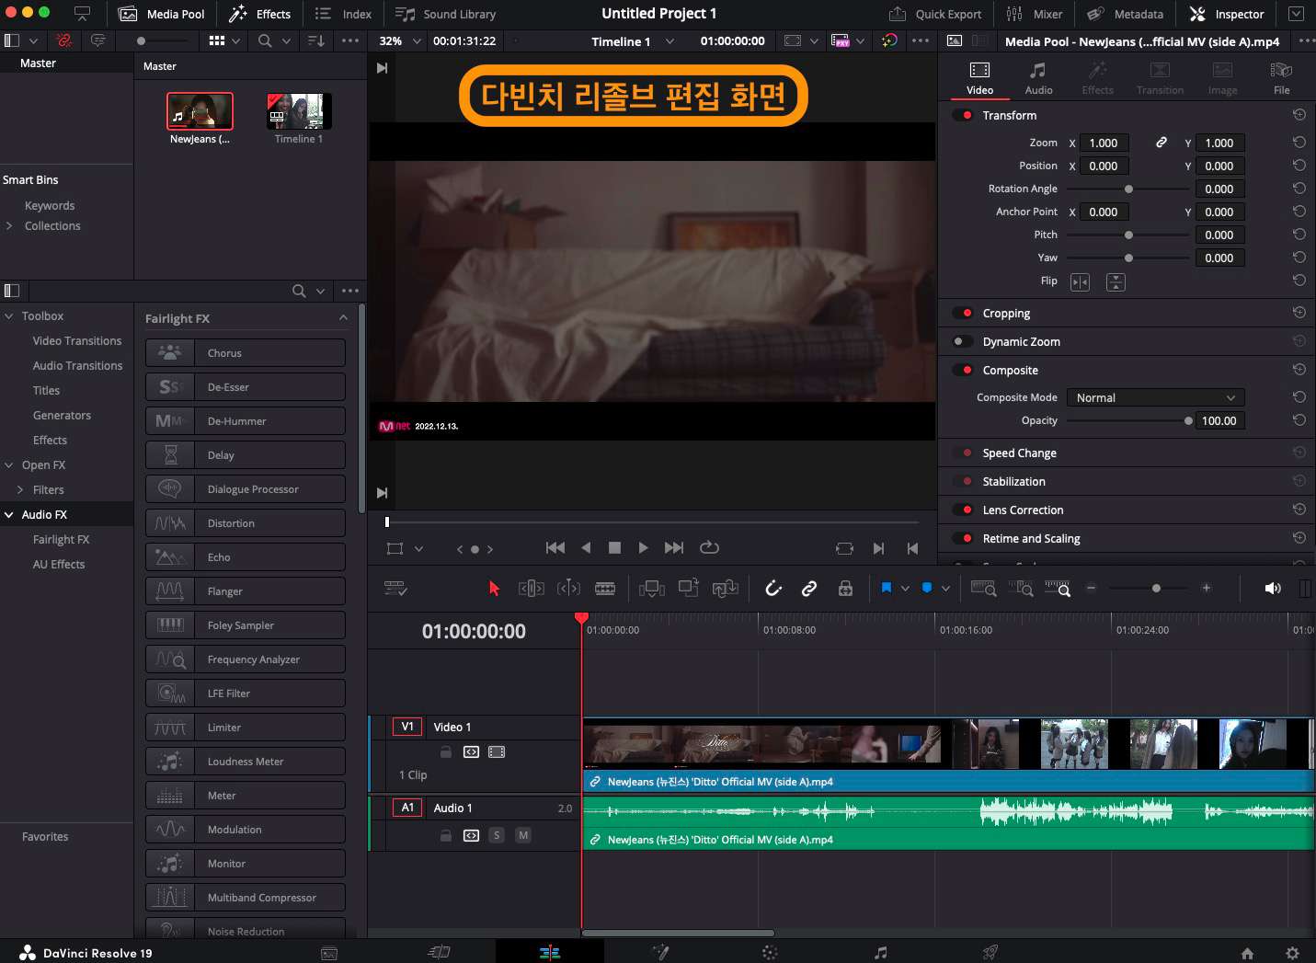
Task: Open the Effects panel
Action: (x=260, y=14)
